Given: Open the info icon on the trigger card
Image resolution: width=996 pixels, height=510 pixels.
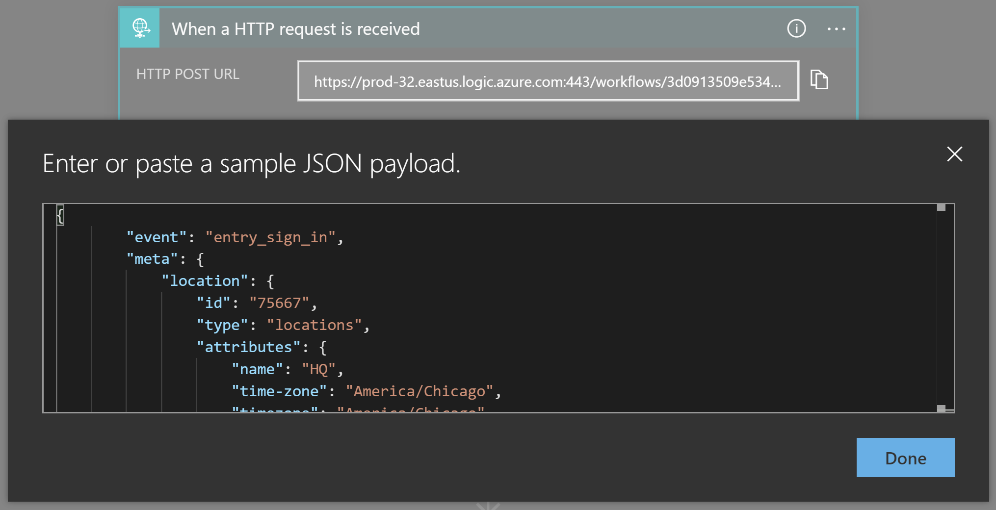Looking at the screenshot, I should pos(796,28).
